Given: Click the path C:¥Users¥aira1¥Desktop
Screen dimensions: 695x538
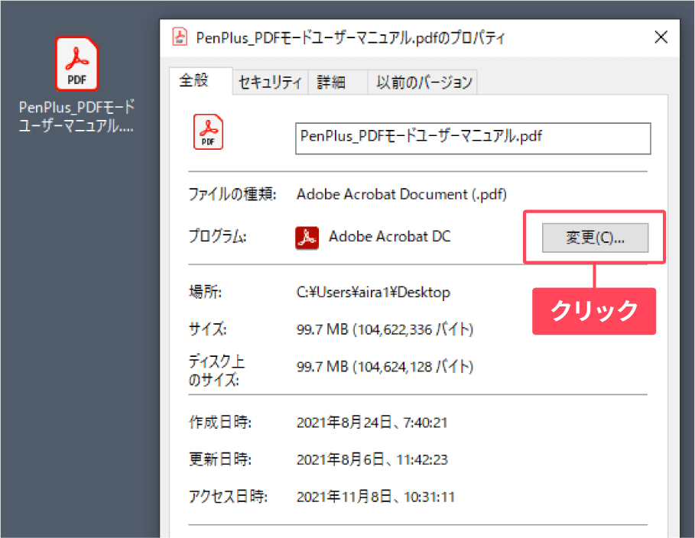Looking at the screenshot, I should (373, 293).
